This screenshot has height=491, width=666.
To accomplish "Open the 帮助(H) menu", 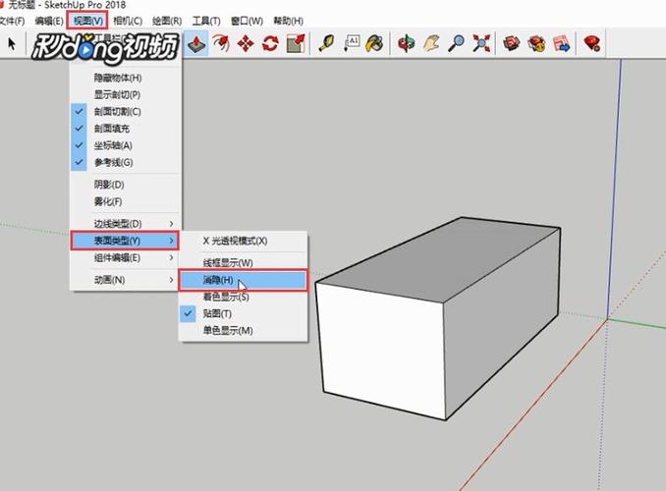I will pos(288,21).
